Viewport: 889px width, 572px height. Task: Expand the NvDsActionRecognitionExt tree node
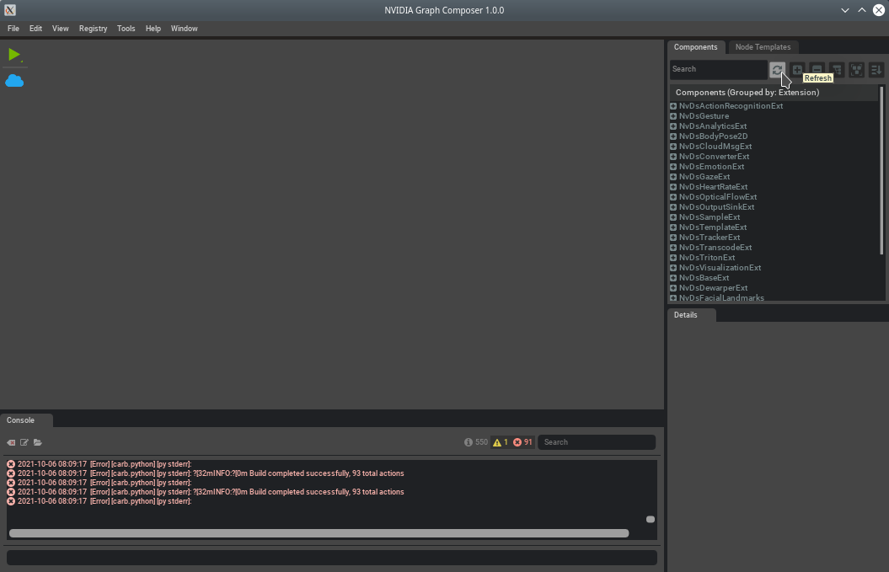(673, 106)
